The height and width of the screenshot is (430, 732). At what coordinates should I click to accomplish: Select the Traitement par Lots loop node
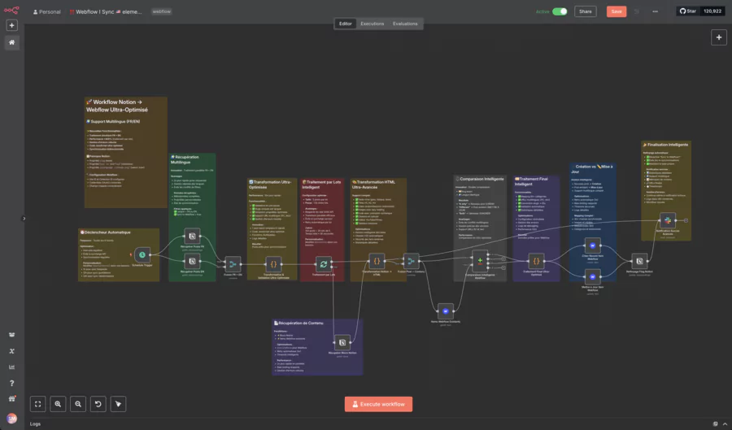tap(324, 264)
